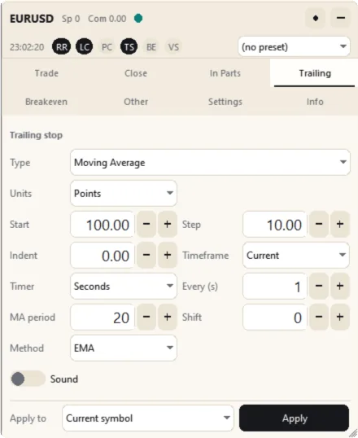Increase the Step value with plus
Image resolution: width=358 pixels, height=438 pixels.
(340, 225)
